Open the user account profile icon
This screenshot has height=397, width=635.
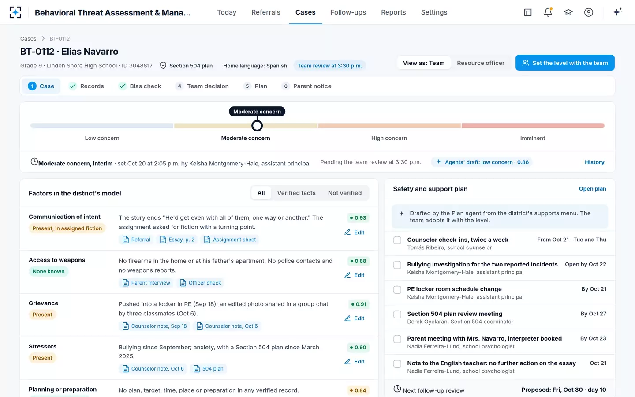pos(589,12)
